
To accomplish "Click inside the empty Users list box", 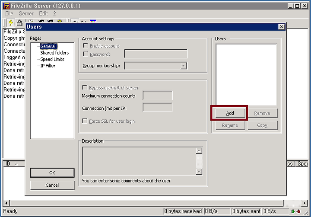I will (x=246, y=75).
